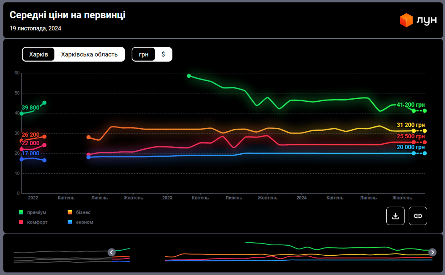The image size is (445, 275).
Task: Select грн currency option
Action: (x=143, y=54)
